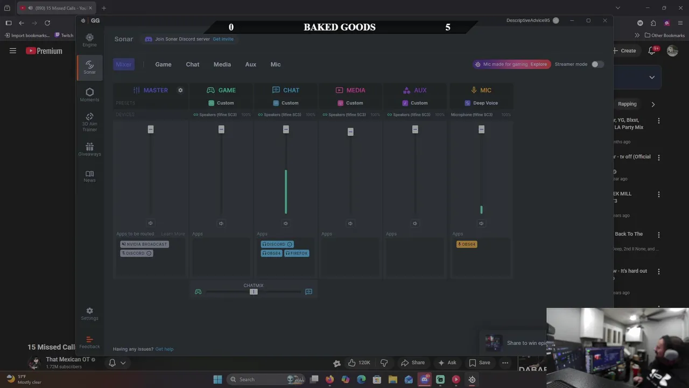Open Windows Start menu
This screenshot has height=388, width=689.
click(217, 379)
